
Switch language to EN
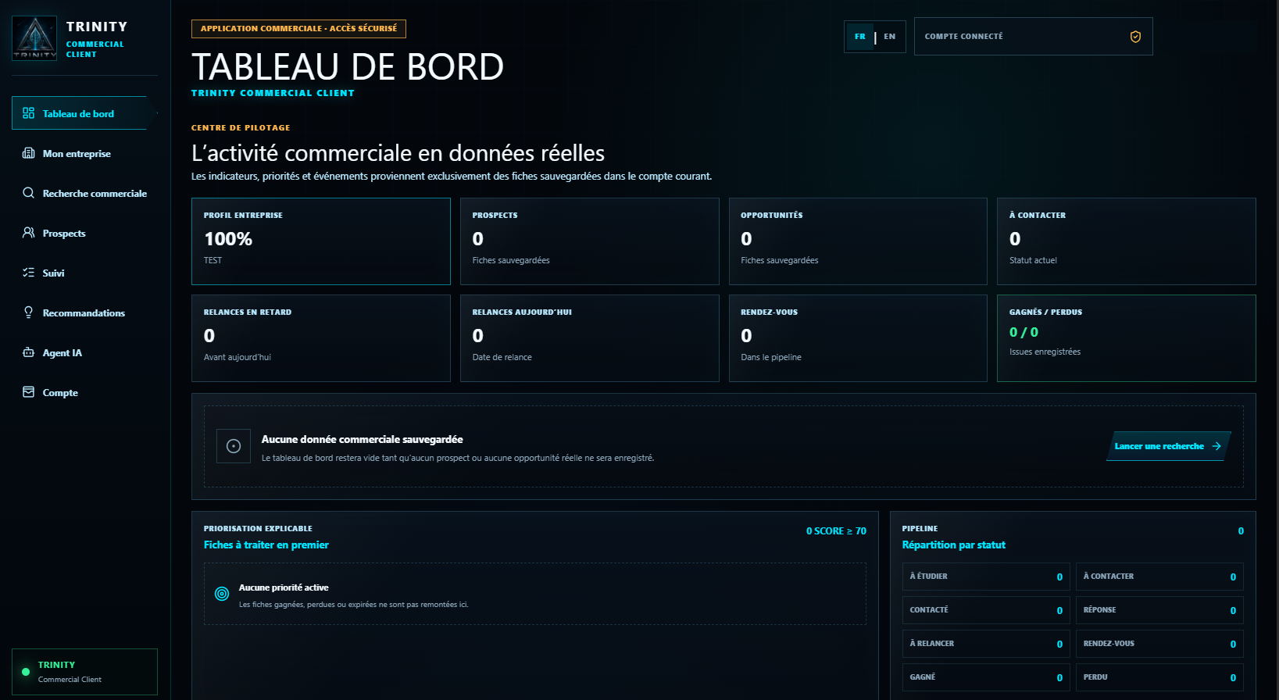[x=890, y=37]
